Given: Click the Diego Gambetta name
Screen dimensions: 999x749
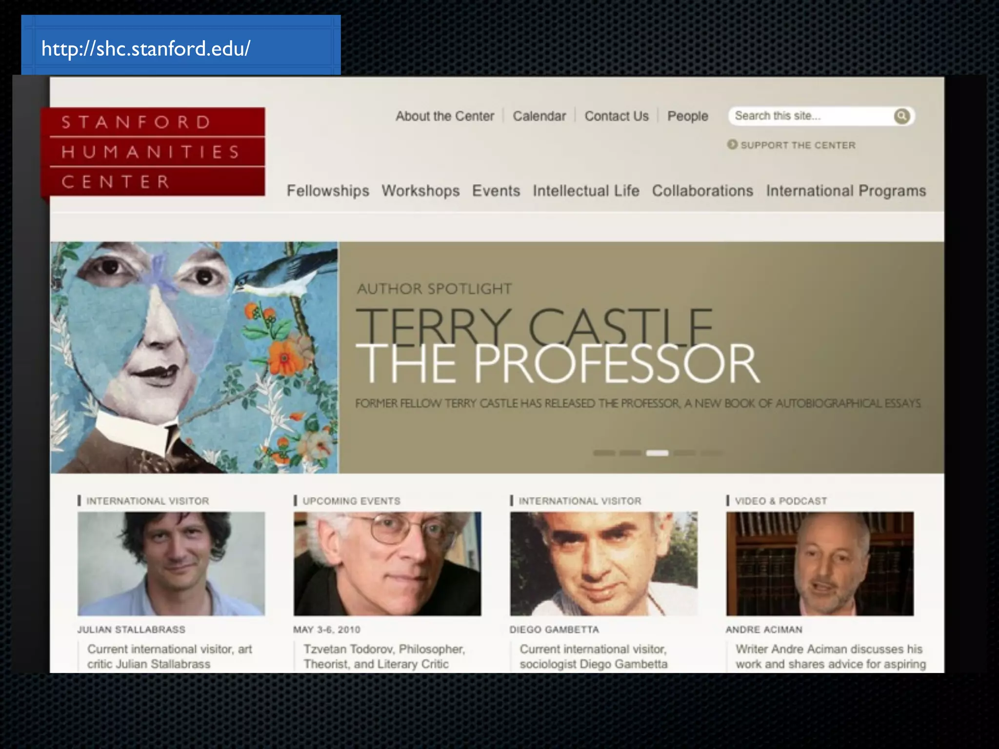Looking at the screenshot, I should click(x=554, y=630).
